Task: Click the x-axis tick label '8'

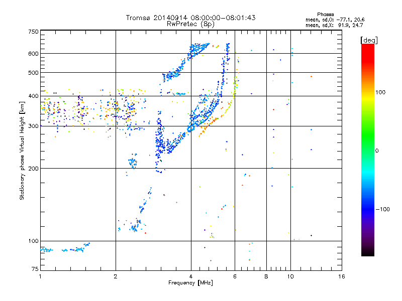Action: point(266,276)
